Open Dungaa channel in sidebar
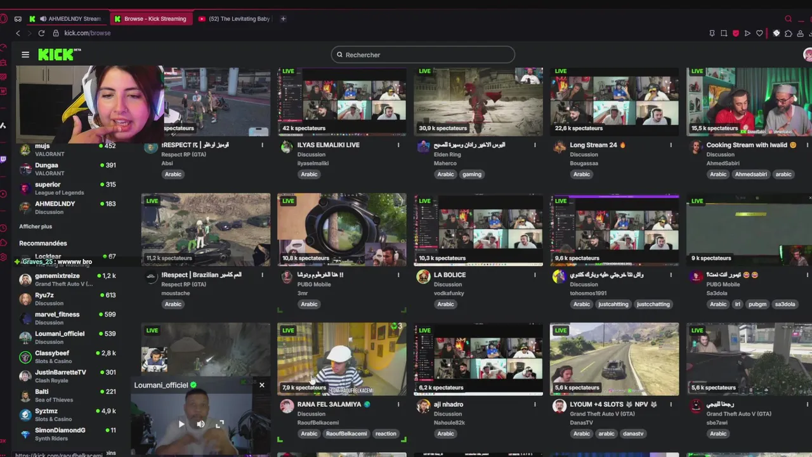Image resolution: width=812 pixels, height=457 pixels. click(x=67, y=169)
